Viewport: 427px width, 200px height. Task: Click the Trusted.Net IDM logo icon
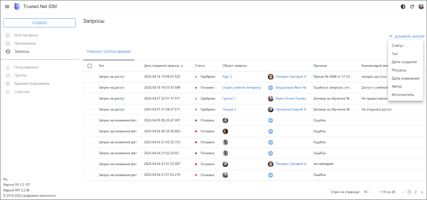(x=17, y=7)
